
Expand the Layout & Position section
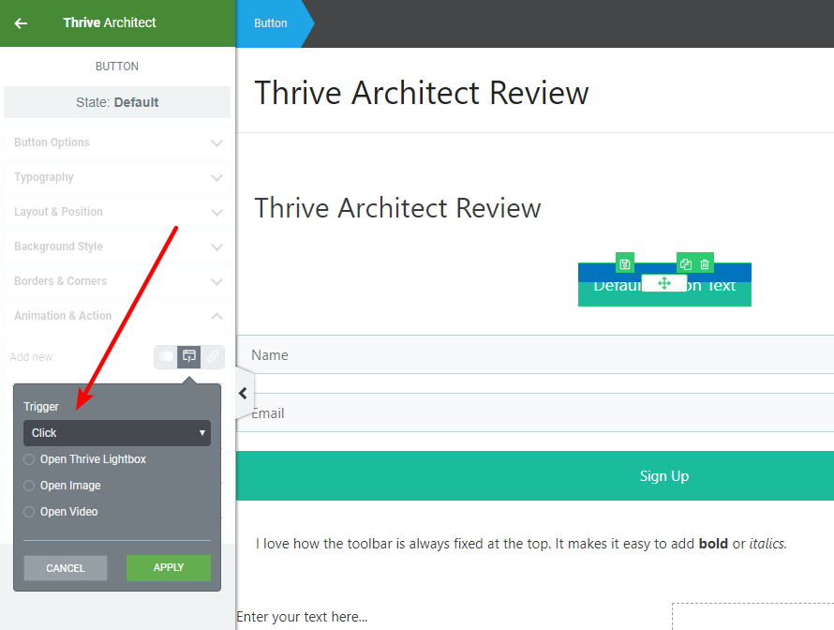point(117,212)
